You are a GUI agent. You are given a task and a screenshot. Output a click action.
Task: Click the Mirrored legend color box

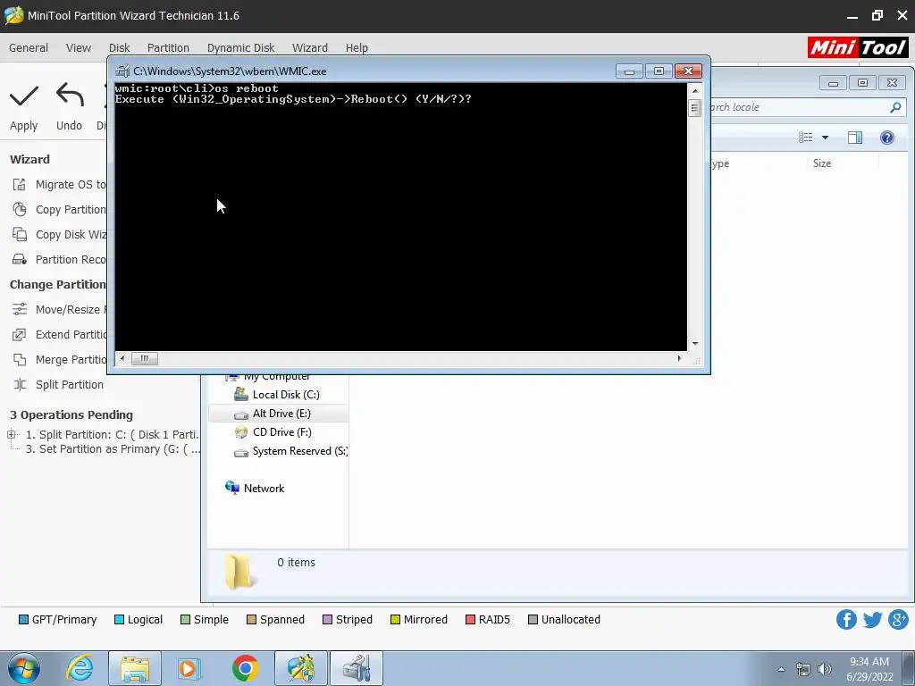click(x=395, y=620)
